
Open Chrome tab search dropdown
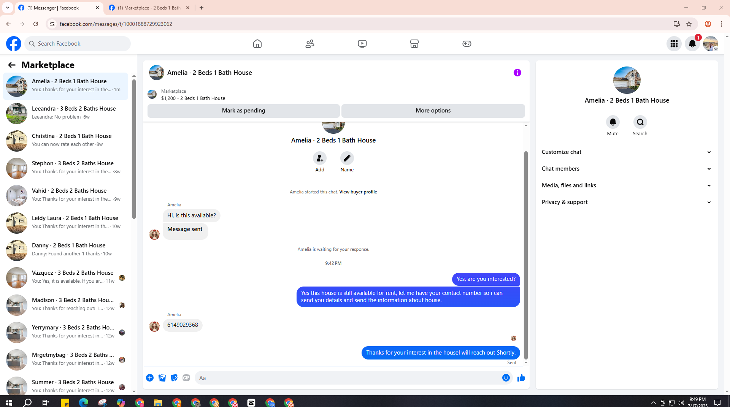click(x=8, y=8)
